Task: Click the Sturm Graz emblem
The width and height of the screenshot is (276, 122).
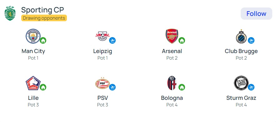Action: tap(241, 83)
